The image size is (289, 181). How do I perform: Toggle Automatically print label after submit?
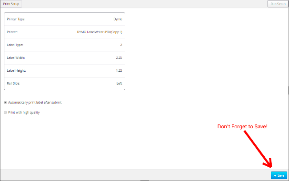[x=5, y=103]
